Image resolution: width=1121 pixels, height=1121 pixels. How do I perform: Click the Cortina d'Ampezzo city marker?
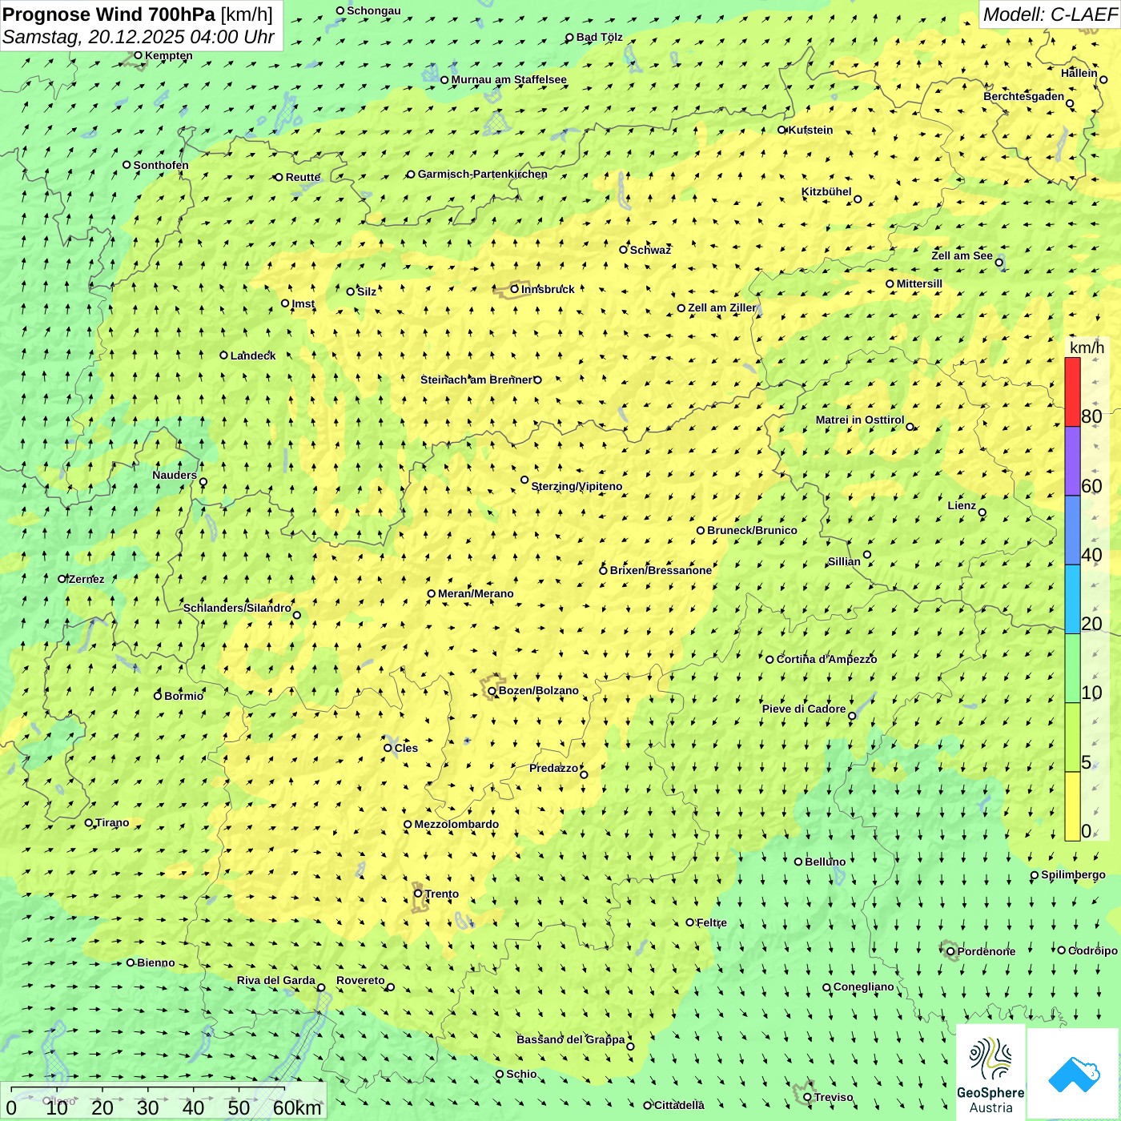click(x=770, y=660)
